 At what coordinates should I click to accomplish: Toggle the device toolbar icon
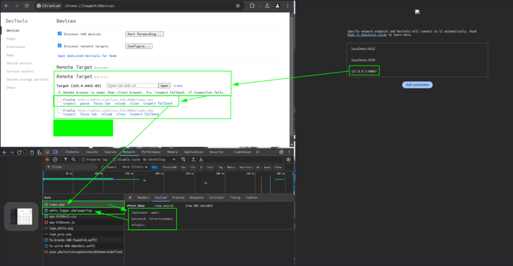point(54,152)
